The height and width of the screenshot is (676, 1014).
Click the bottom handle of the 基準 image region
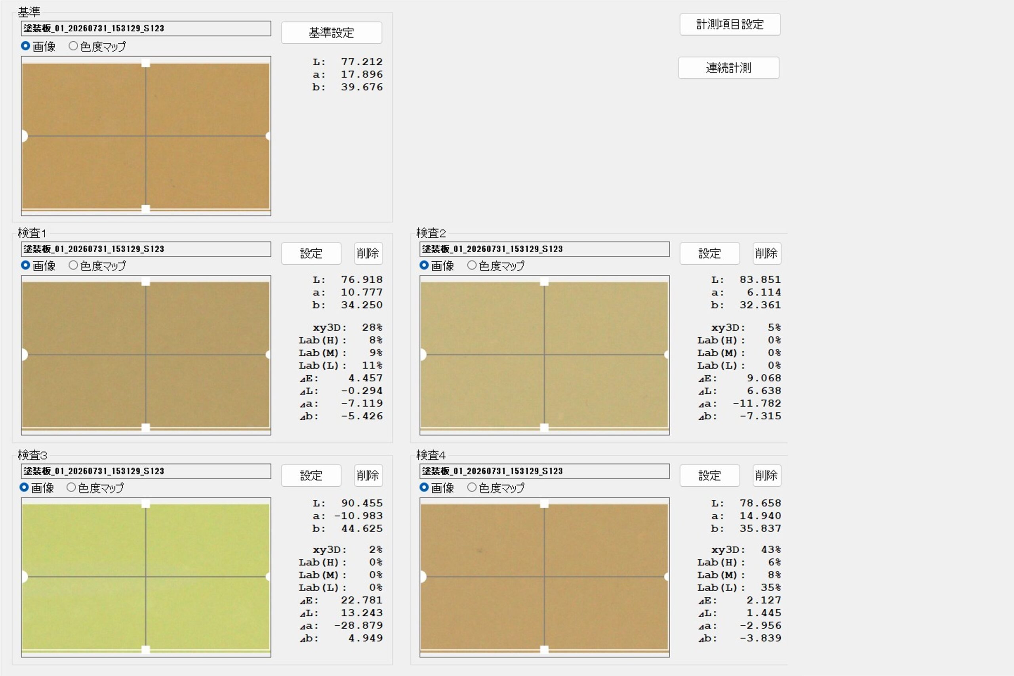(x=146, y=209)
